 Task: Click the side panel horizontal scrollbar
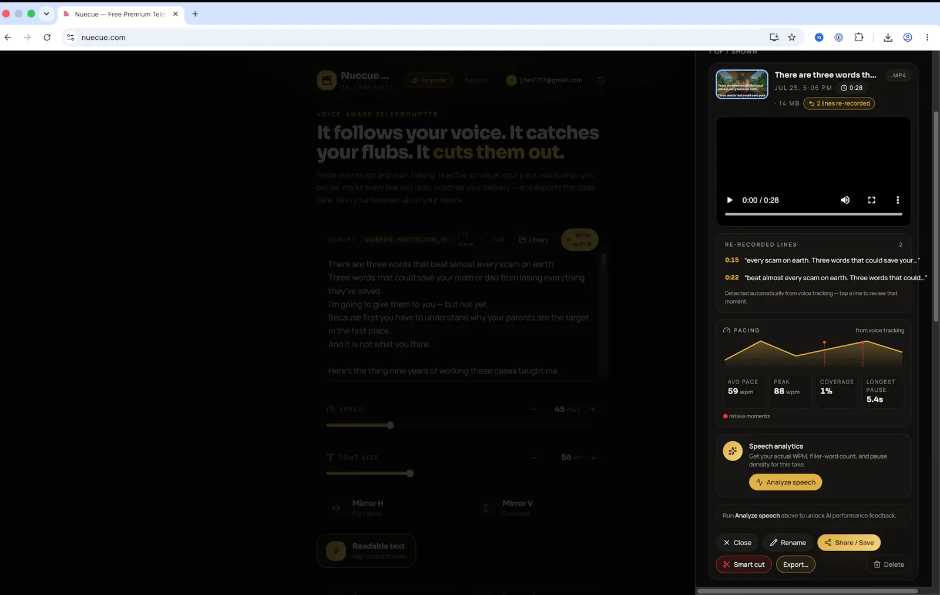[807, 591]
